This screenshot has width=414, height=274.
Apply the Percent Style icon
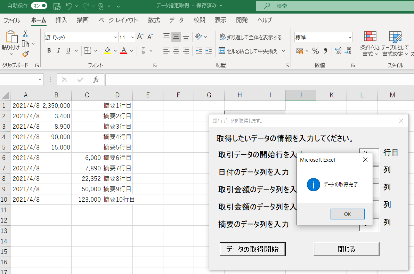click(x=315, y=50)
